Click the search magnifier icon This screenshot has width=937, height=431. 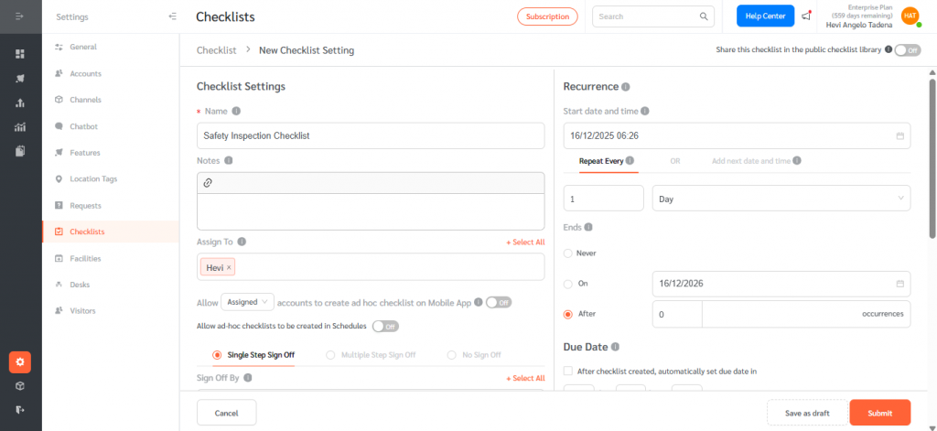point(704,16)
